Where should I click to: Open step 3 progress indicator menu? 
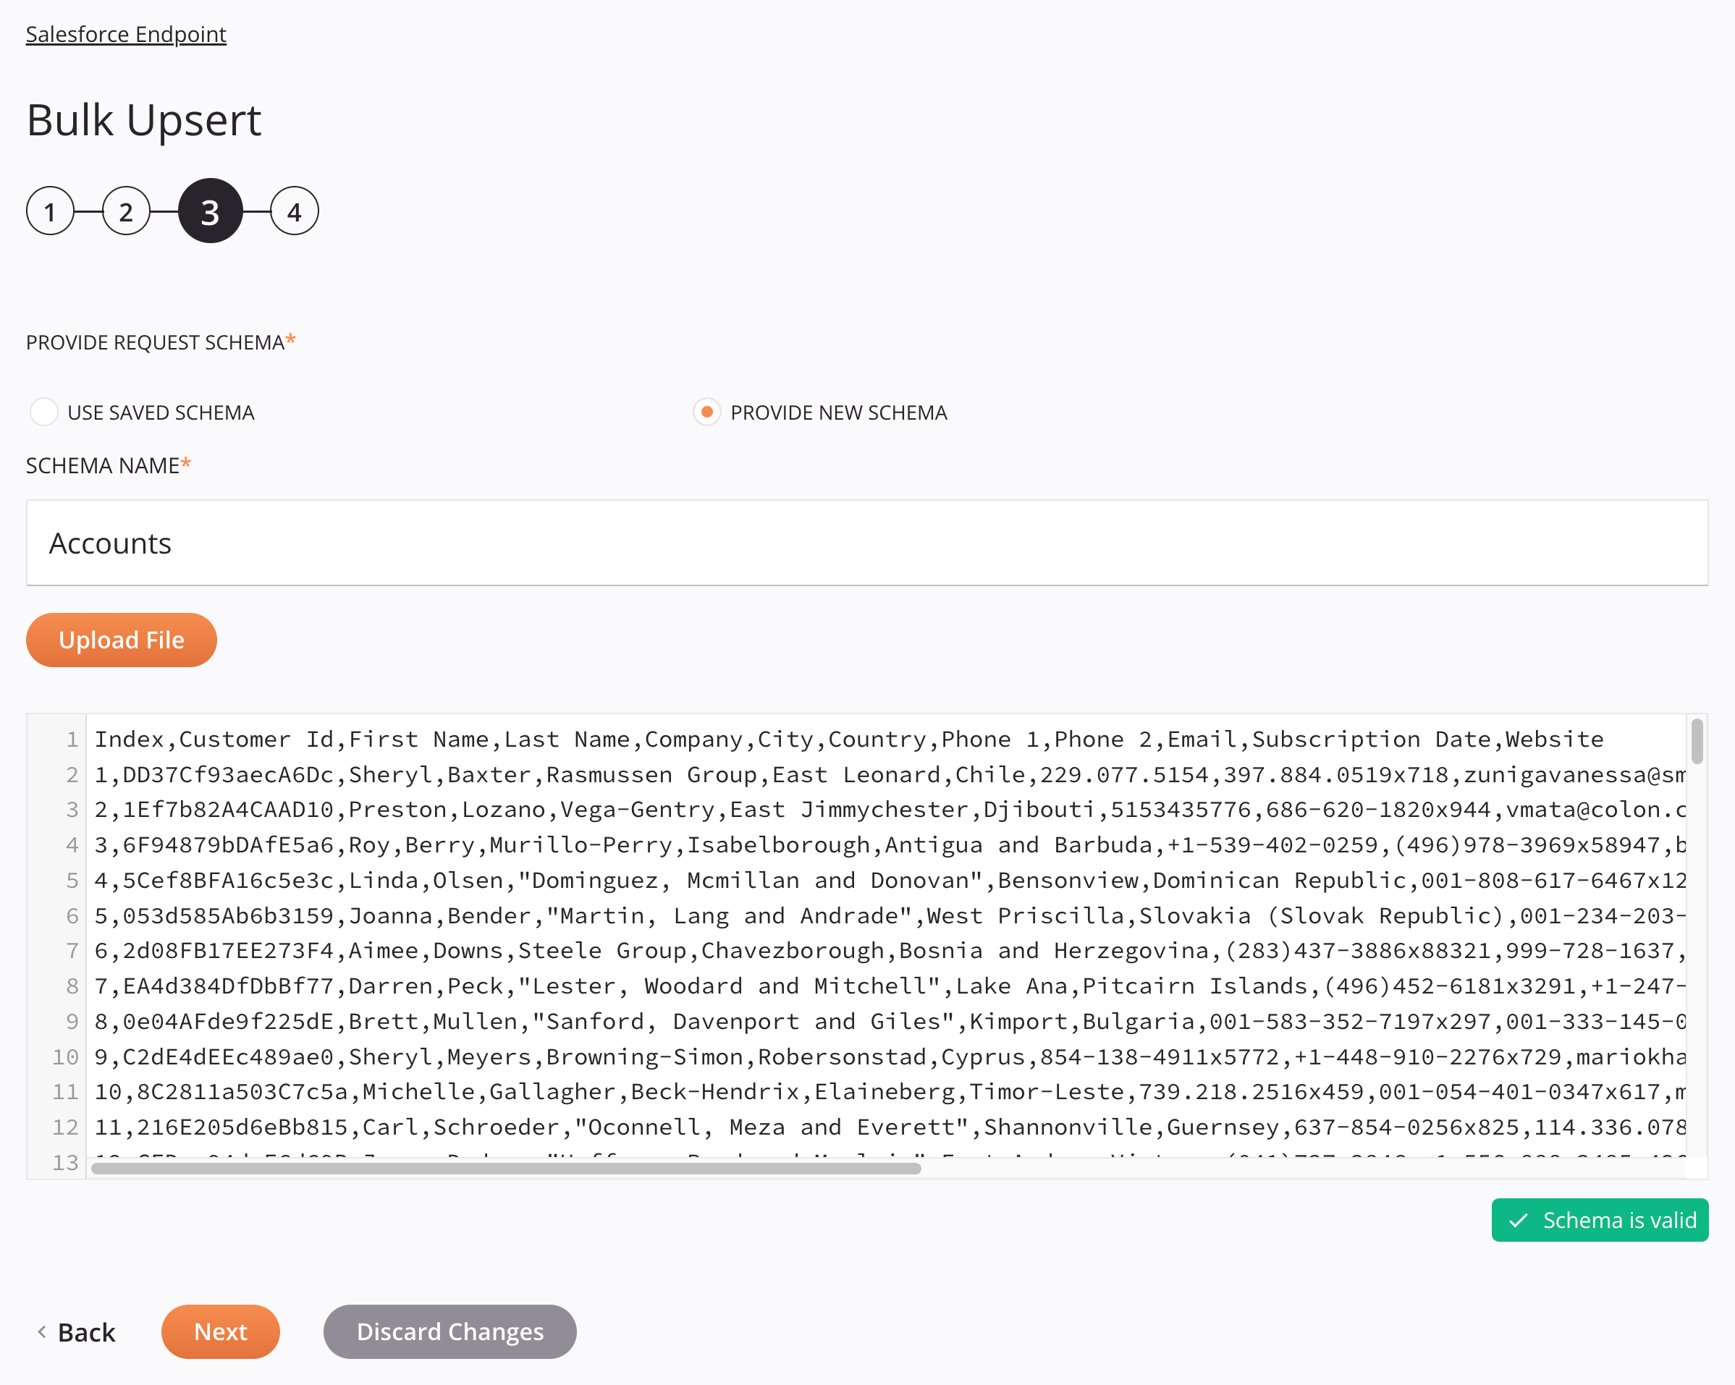(x=211, y=211)
